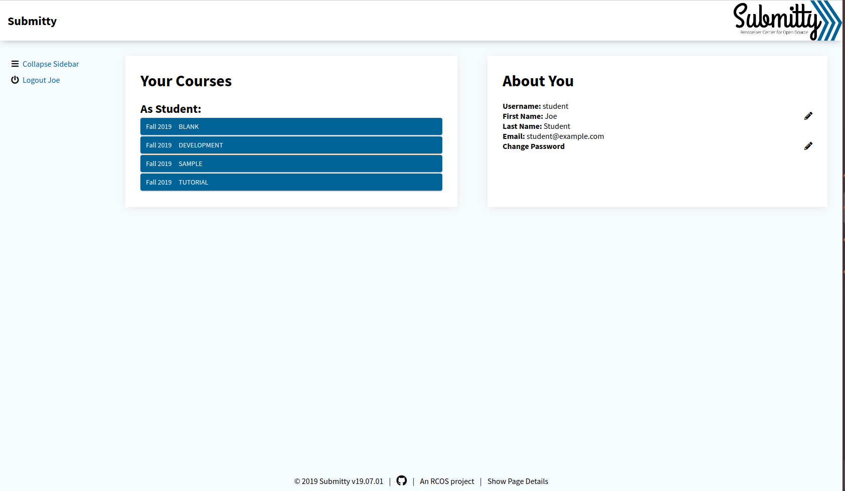Log out using Logout Joe link
Image resolution: width=845 pixels, height=491 pixels.
click(41, 80)
